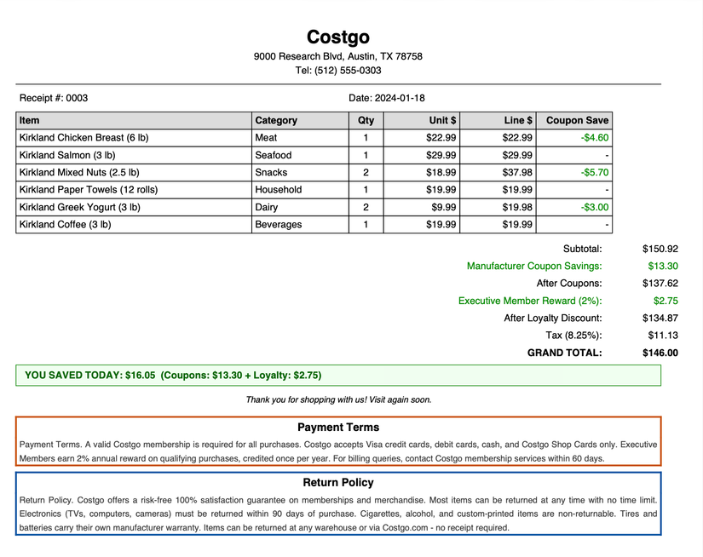Click the $9.99 unit price for Greek Yogurt

coord(443,207)
